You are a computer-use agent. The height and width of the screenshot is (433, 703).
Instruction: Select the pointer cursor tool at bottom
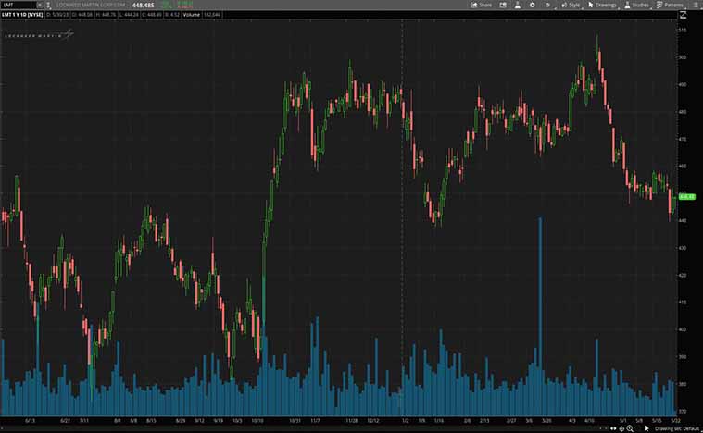coord(647,428)
